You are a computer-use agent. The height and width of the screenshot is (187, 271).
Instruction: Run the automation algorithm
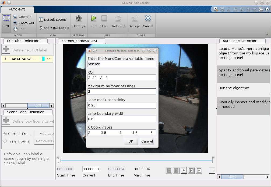coord(93,22)
